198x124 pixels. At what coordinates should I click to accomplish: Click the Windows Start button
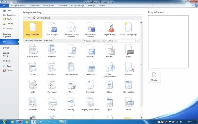point(4,121)
